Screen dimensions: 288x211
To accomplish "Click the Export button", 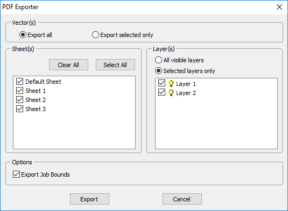I will (89, 199).
